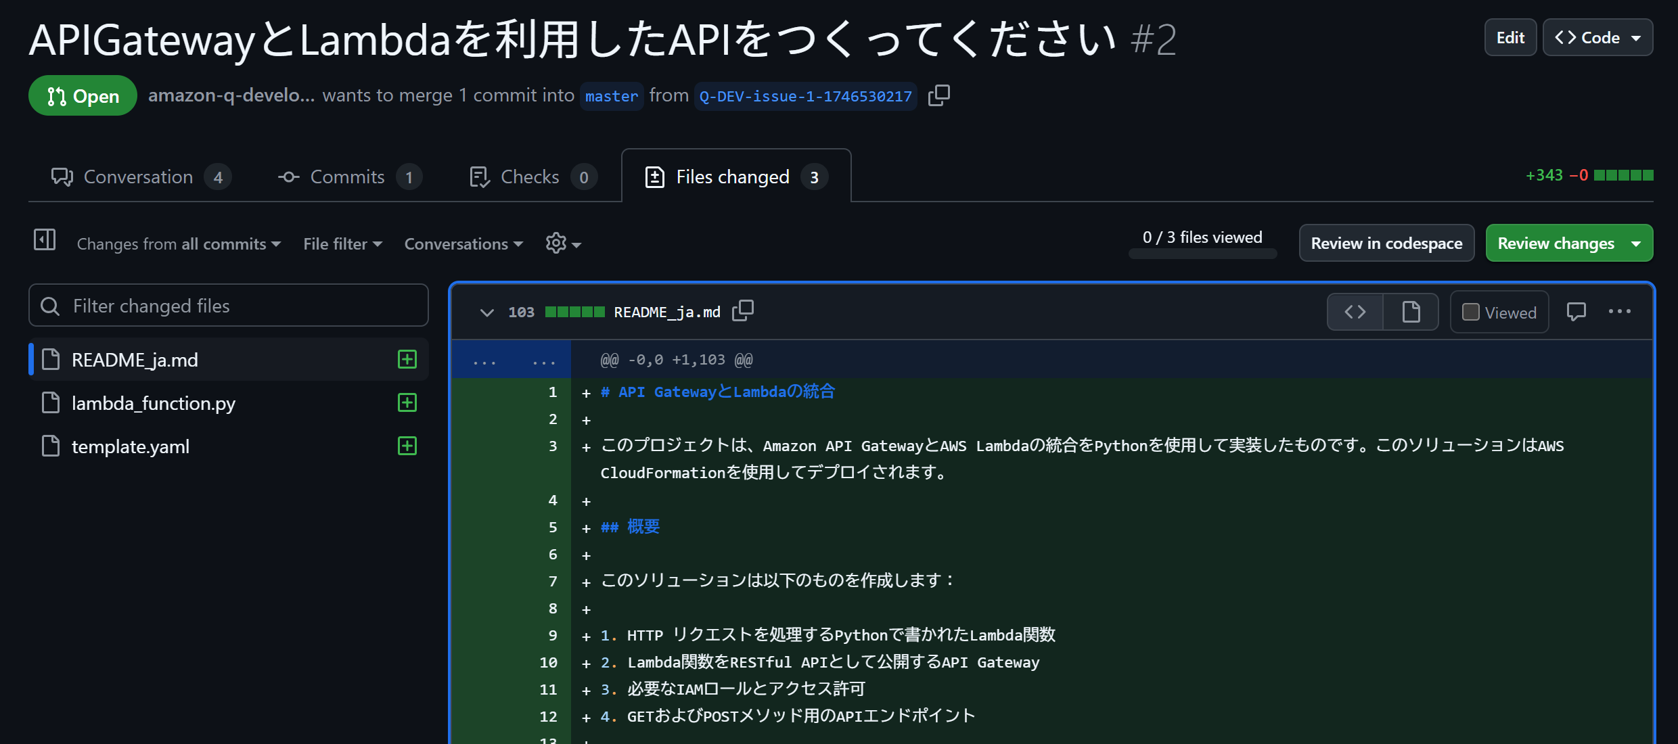The image size is (1678, 744).
Task: Copy the README_ja.md file path
Action: [743, 311]
